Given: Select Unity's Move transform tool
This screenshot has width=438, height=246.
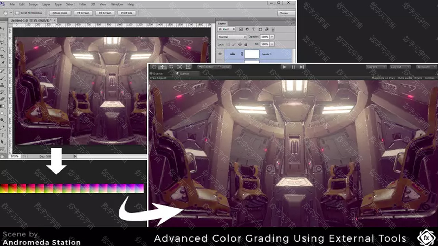Looking at the screenshot, I should click(163, 67).
